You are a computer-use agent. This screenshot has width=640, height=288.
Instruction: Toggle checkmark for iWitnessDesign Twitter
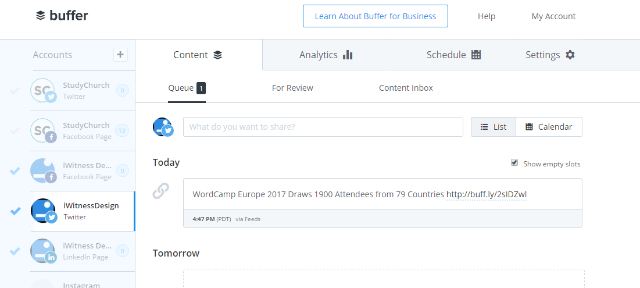(15, 211)
